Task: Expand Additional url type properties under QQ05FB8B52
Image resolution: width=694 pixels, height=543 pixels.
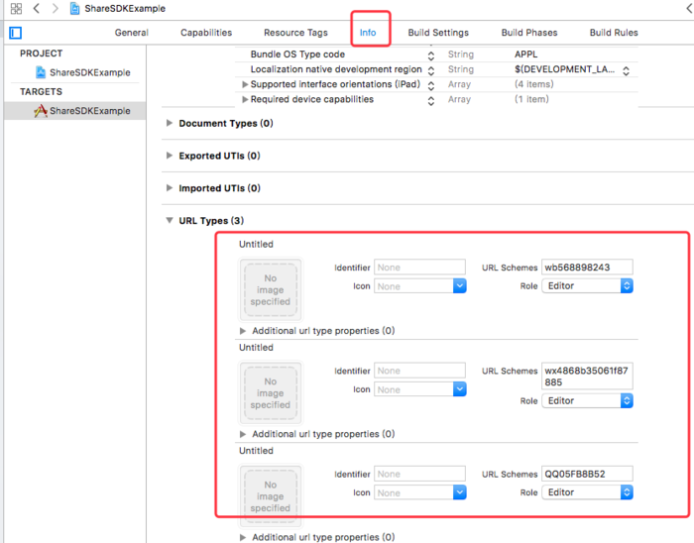Action: (x=243, y=537)
